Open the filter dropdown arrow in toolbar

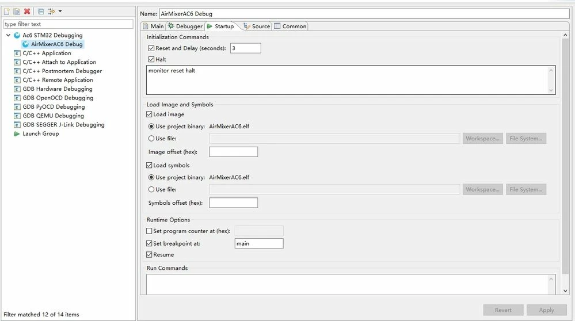60,12
